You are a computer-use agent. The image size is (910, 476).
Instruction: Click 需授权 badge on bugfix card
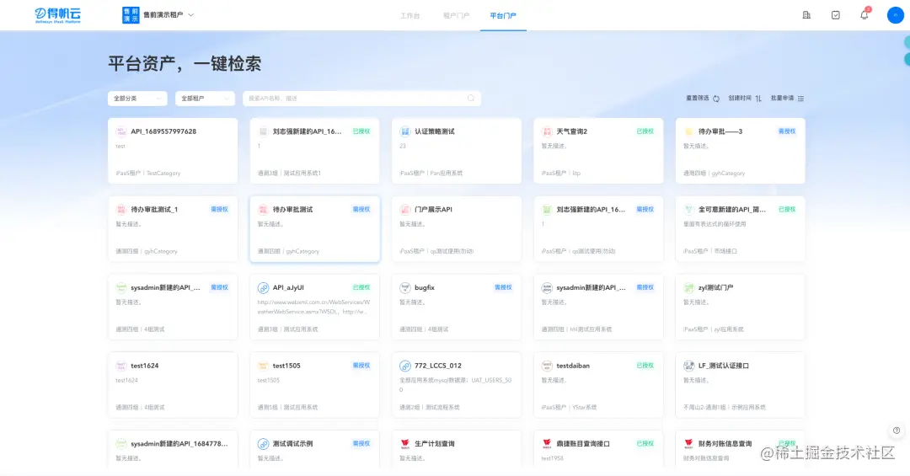[503, 287]
